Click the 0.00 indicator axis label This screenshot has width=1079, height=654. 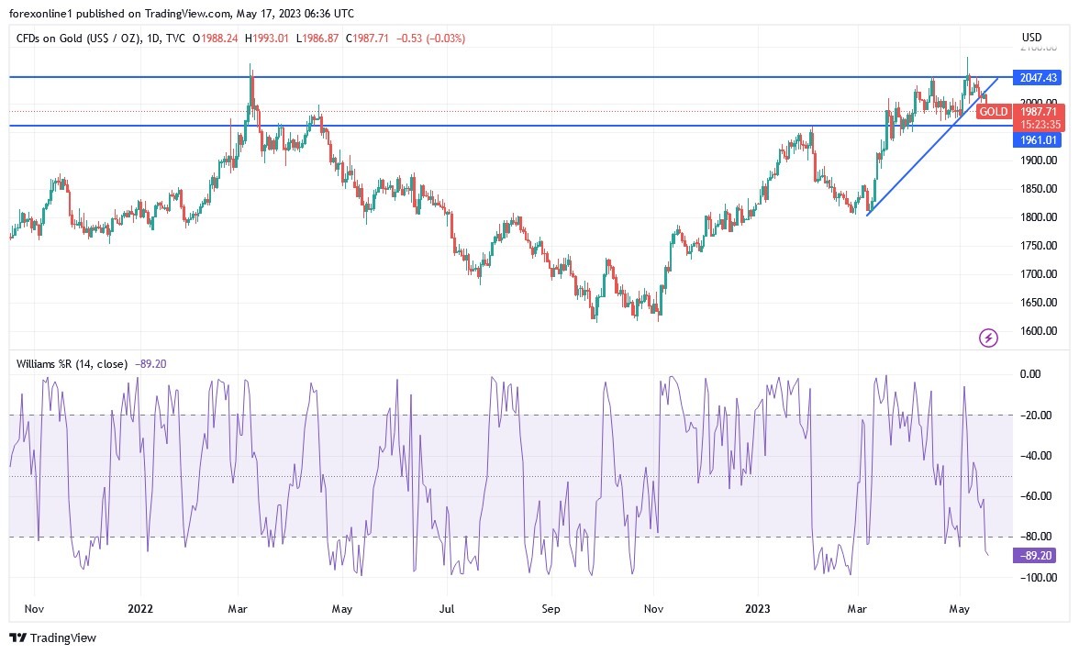1030,374
